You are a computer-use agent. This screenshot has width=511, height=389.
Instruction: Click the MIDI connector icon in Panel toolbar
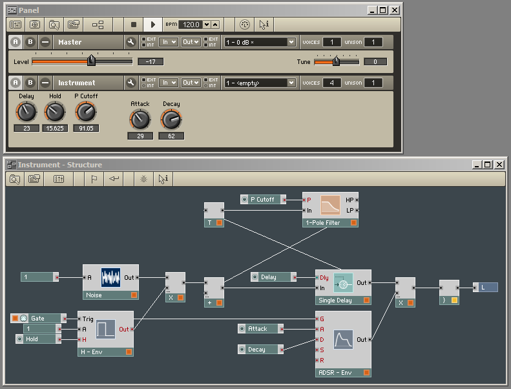(244, 25)
